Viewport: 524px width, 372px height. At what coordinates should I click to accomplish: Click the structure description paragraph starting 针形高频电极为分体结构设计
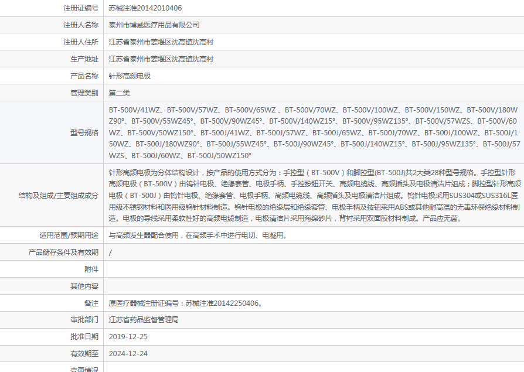[315, 196]
